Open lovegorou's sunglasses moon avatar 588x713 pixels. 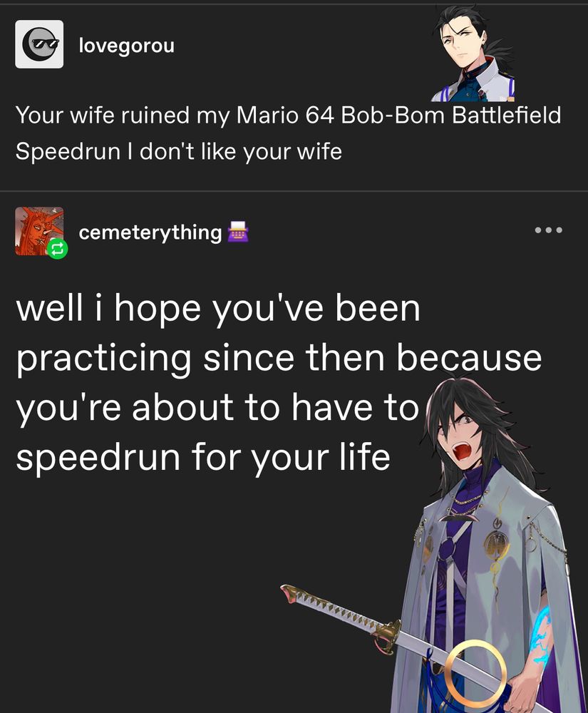[x=39, y=44]
